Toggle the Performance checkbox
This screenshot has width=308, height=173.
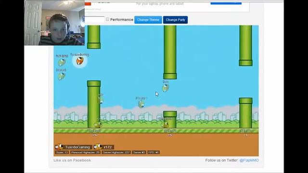[107, 19]
